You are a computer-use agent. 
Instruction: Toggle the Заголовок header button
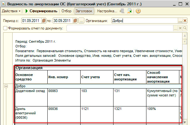point(84,11)
